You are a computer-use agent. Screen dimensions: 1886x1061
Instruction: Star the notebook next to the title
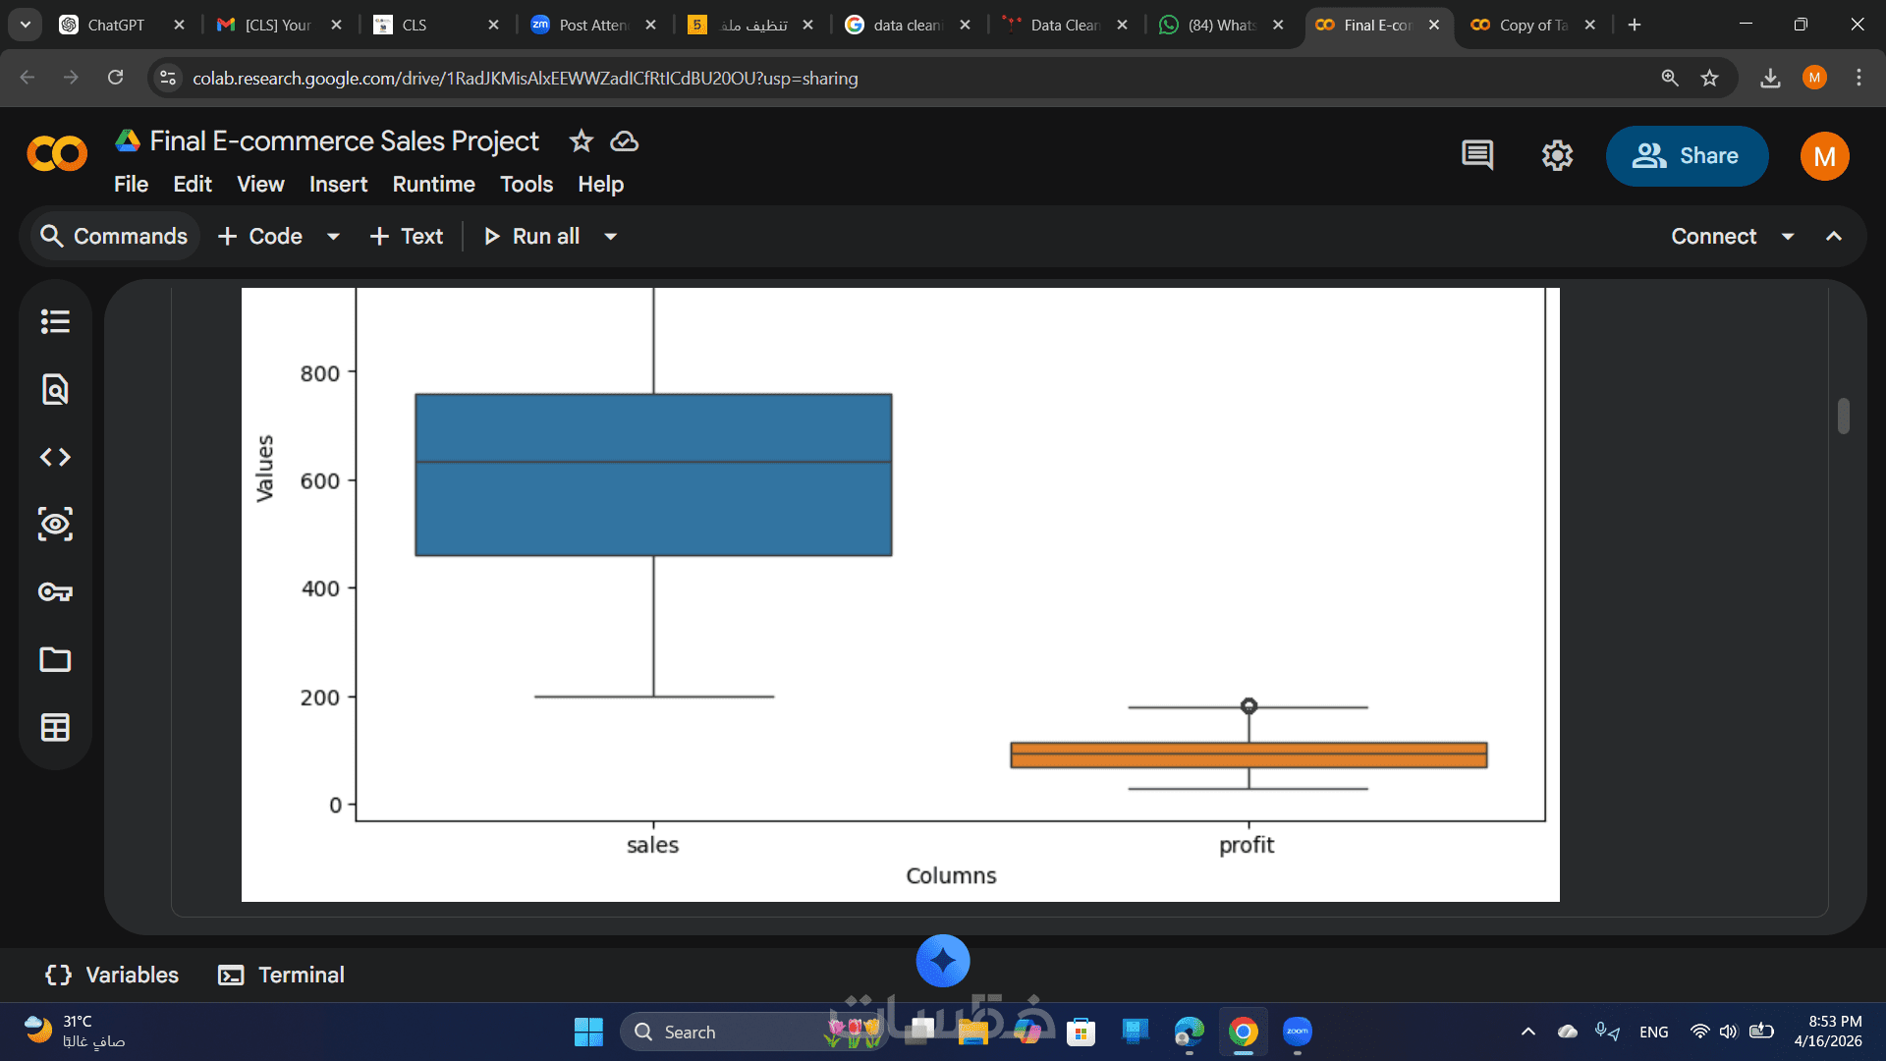pyautogui.click(x=581, y=141)
